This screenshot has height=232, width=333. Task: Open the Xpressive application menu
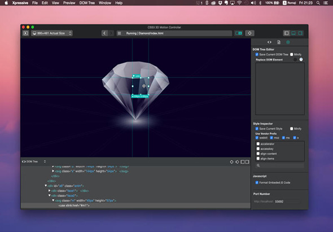pos(20,3)
